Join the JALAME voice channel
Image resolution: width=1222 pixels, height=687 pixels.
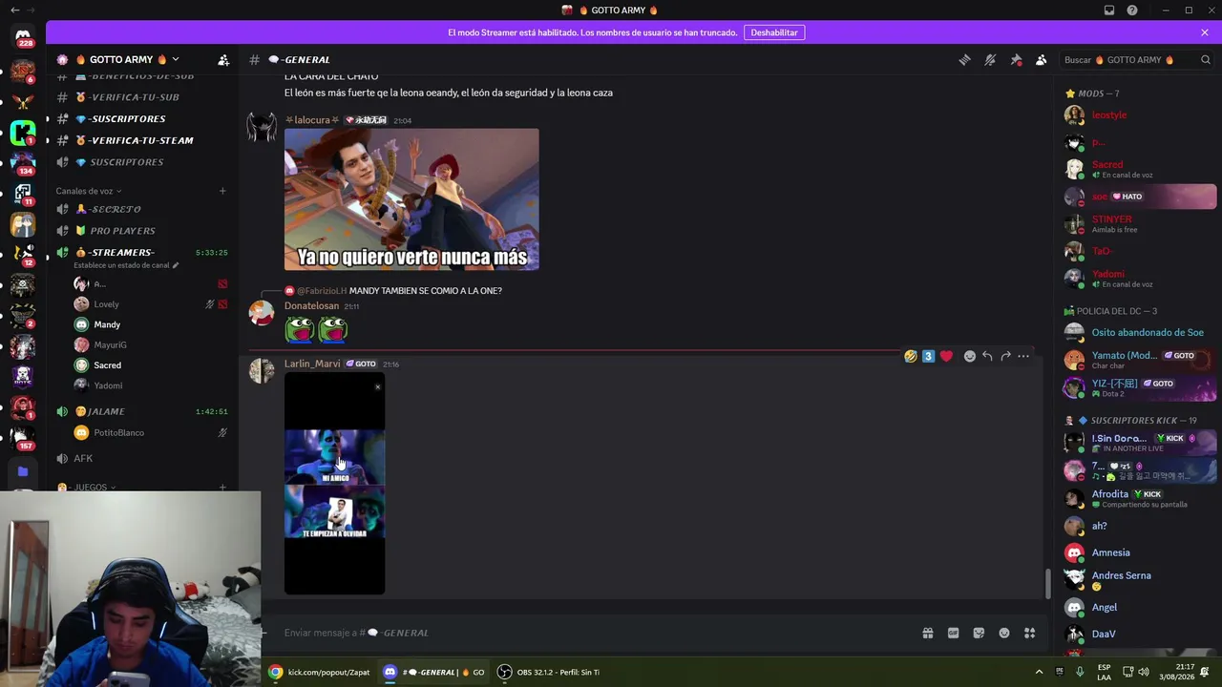[x=108, y=411]
